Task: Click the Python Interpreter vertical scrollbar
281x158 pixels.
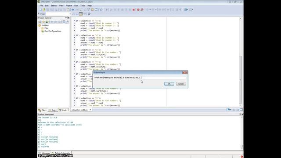Action: pyautogui.click(x=242, y=133)
